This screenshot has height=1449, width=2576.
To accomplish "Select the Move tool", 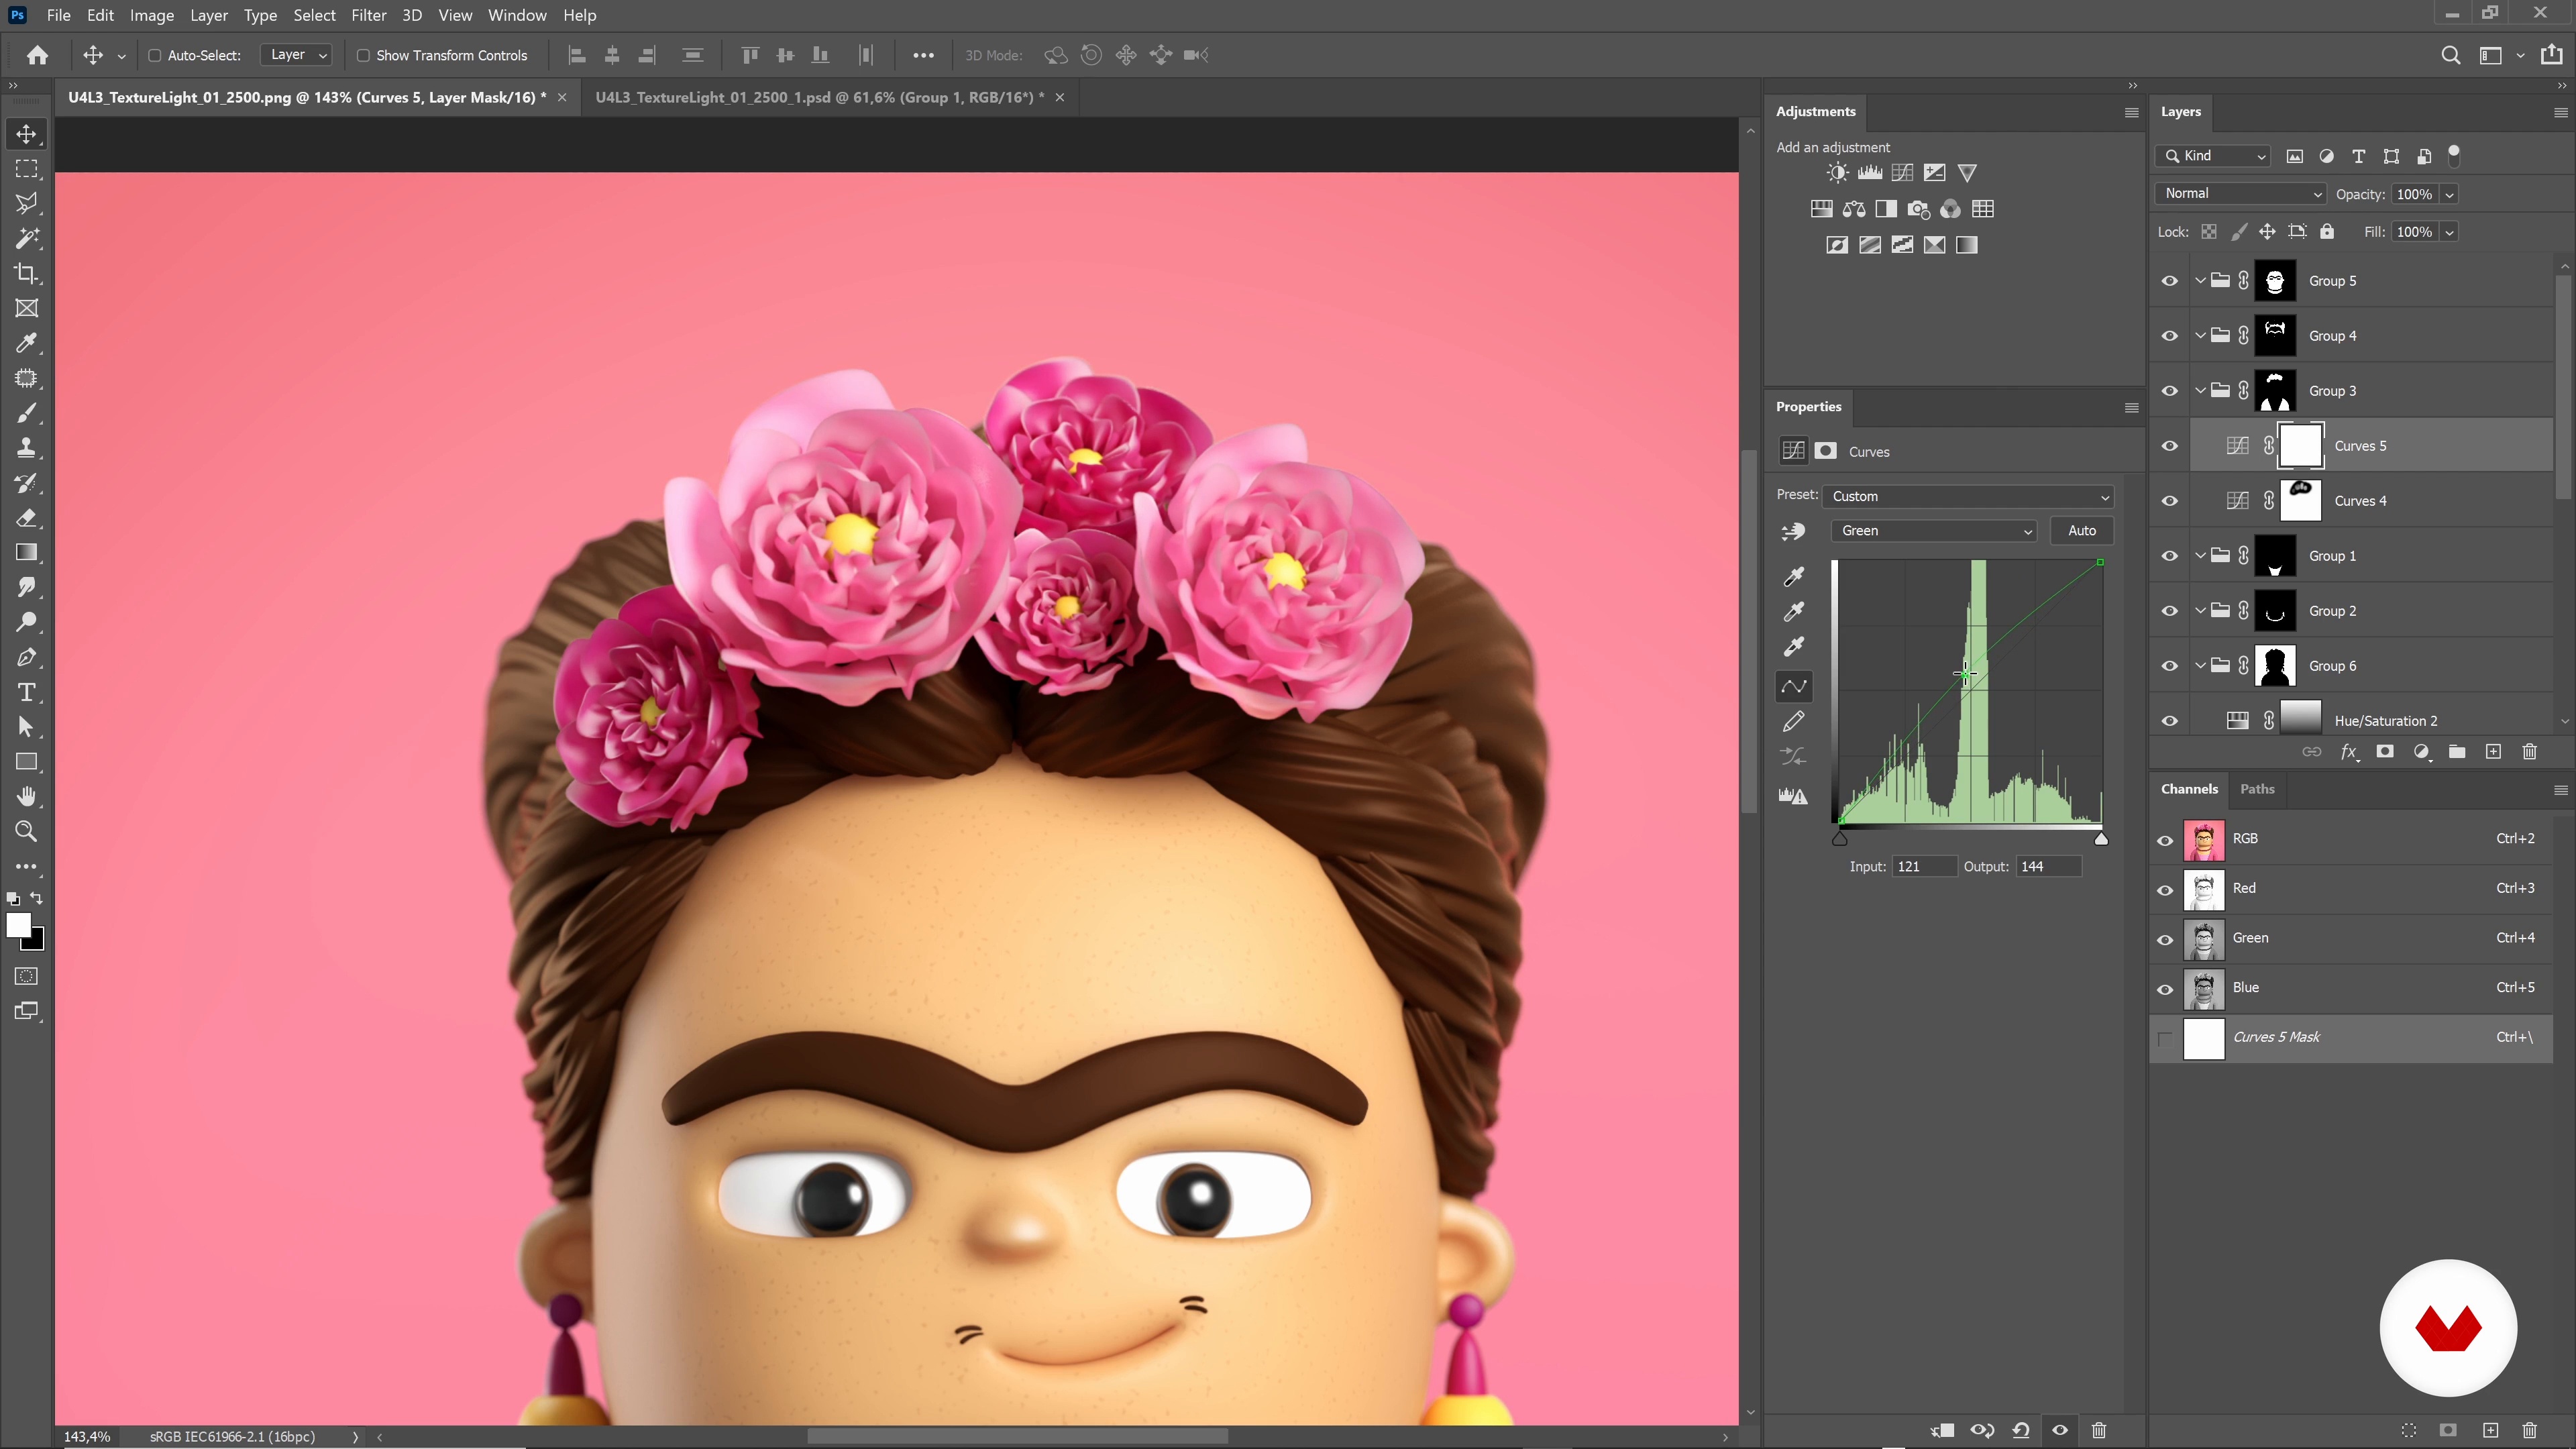I will point(27,134).
